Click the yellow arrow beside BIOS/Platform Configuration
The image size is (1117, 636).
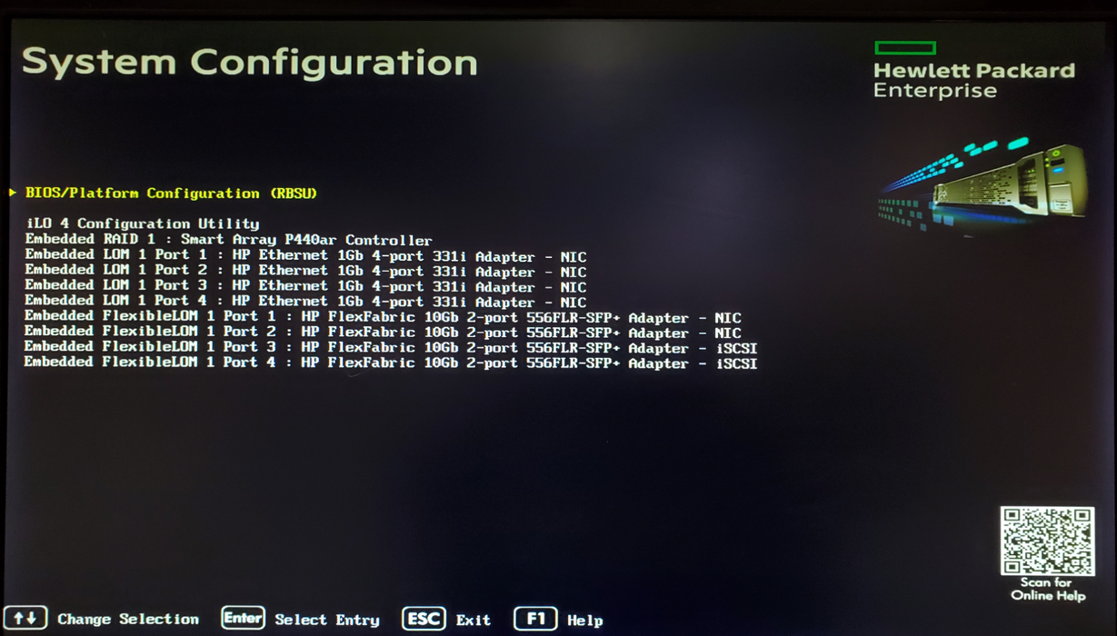[x=13, y=193]
